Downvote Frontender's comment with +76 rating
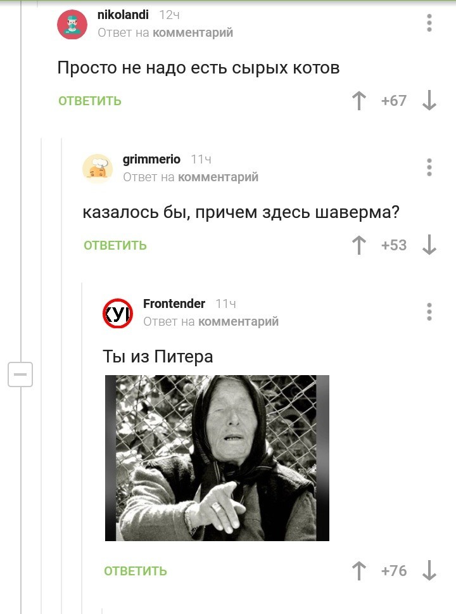 tap(429, 570)
